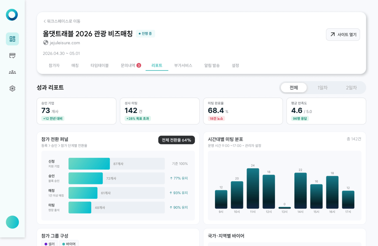Click the 2026.04.30 ~ 05.01 date text
The width and height of the screenshot is (378, 246).
pyautogui.click(x=61, y=54)
